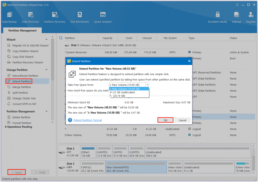Open Partition Recovery Wizard in sidebar
The height and width of the screenshot is (182, 258).
pyautogui.click(x=25, y=62)
